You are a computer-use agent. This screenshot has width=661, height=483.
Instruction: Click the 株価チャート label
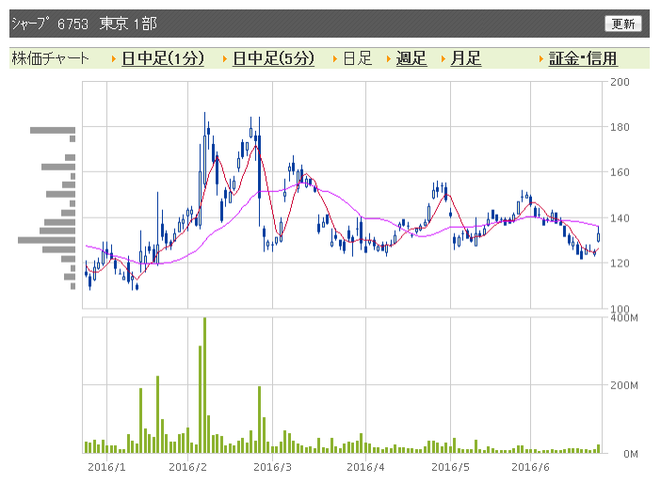click(50, 58)
